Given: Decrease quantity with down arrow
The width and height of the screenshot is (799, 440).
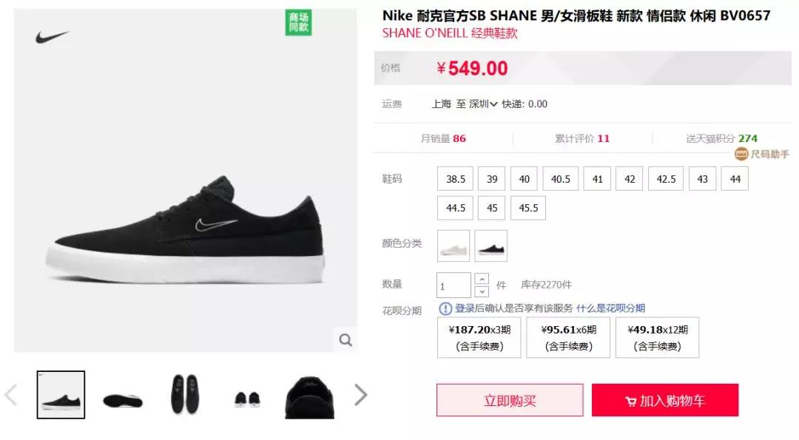Looking at the screenshot, I should (x=482, y=291).
